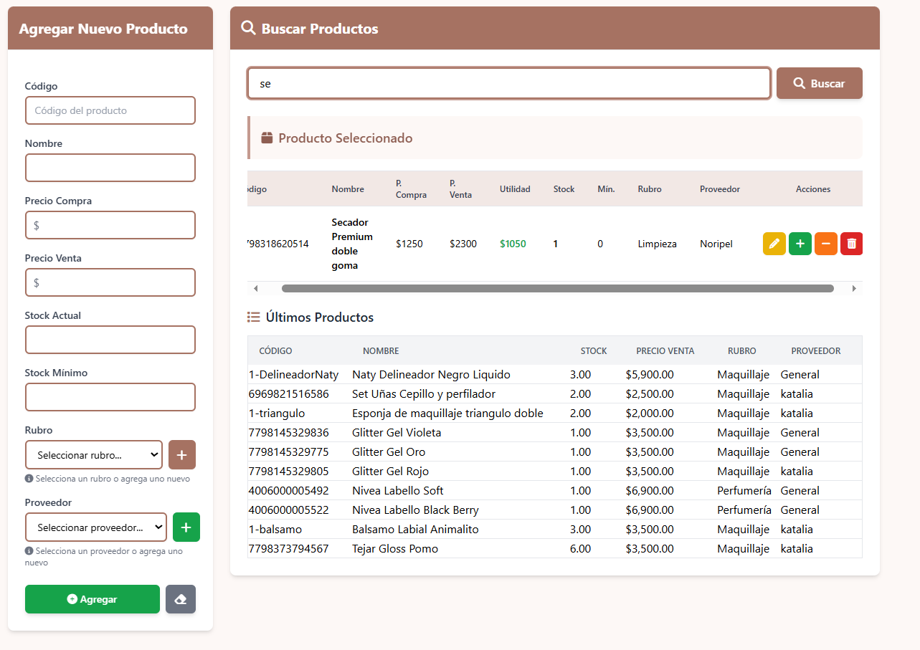
Task: Click the orange minus stock icon
Action: pyautogui.click(x=825, y=244)
